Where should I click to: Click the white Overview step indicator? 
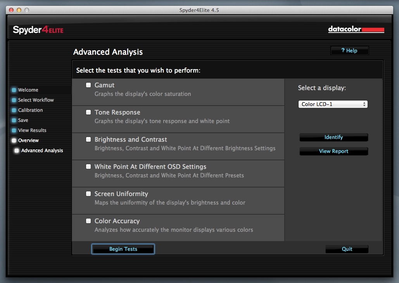[14, 141]
